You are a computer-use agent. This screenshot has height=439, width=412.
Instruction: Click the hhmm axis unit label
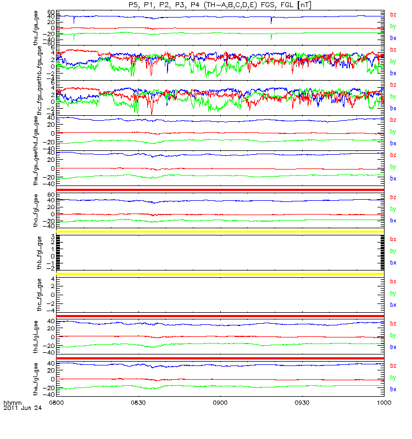click(x=12, y=403)
